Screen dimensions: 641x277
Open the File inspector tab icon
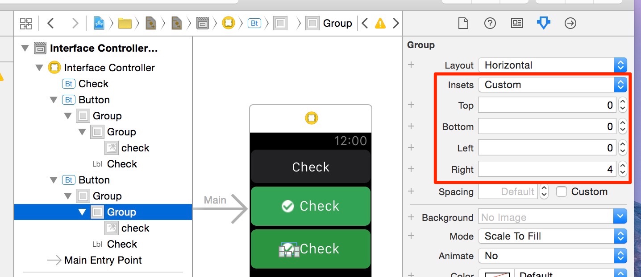pyautogui.click(x=463, y=23)
